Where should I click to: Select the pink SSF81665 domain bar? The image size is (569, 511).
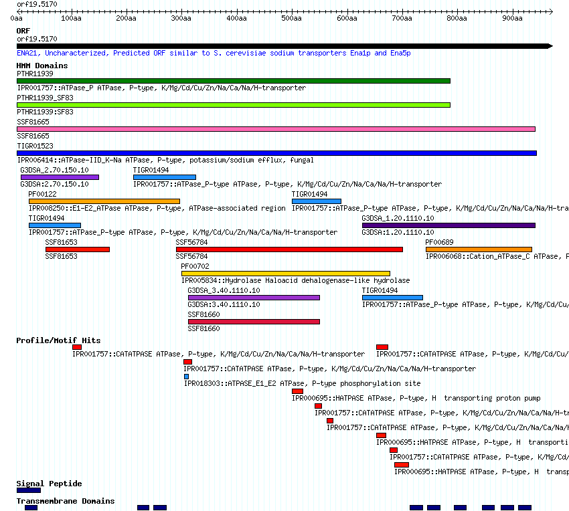point(276,129)
